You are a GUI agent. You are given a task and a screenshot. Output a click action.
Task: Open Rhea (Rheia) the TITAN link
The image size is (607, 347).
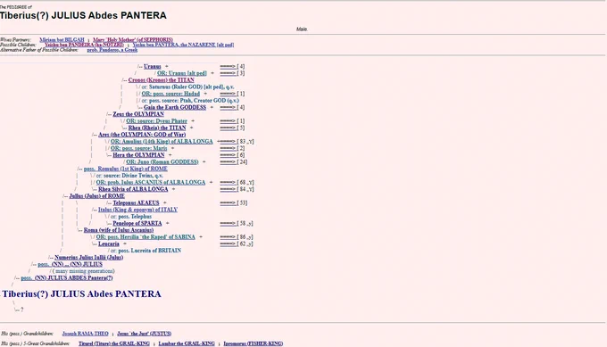point(157,128)
